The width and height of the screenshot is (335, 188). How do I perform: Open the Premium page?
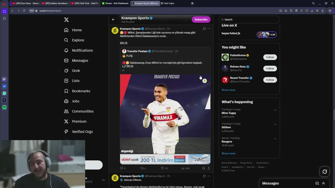point(75,121)
